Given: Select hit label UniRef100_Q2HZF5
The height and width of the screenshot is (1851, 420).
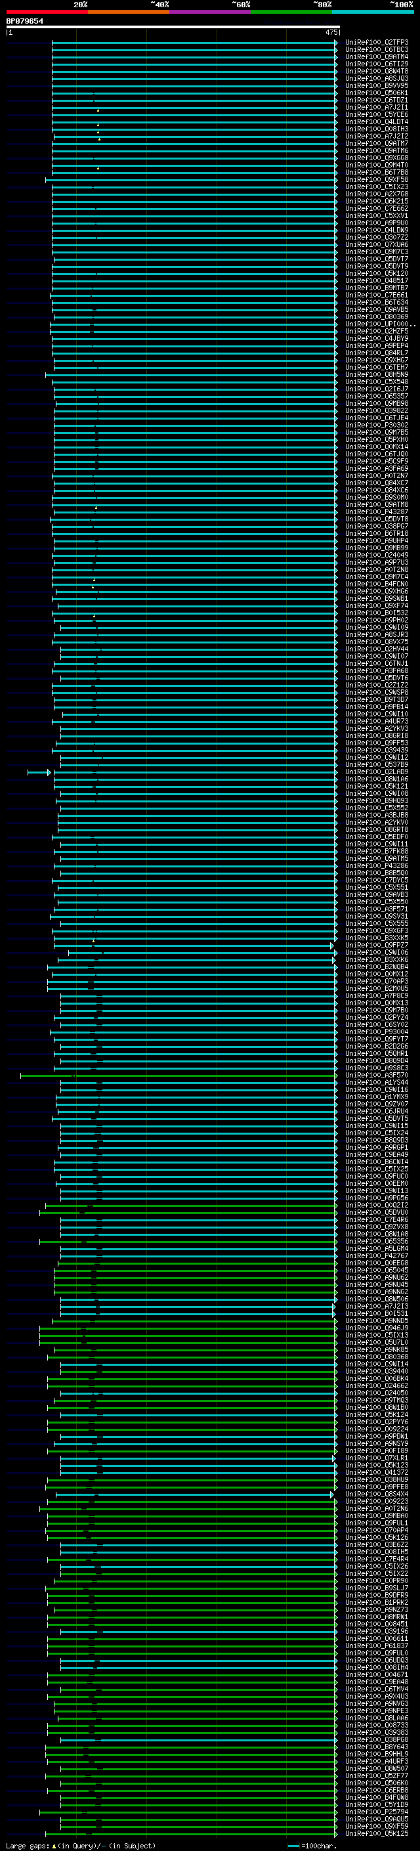Looking at the screenshot, I should tap(376, 331).
